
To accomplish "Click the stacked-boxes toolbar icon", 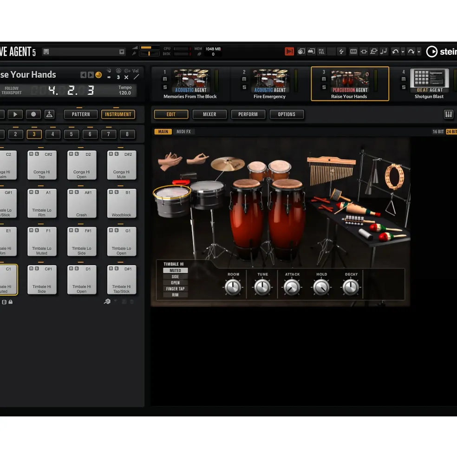I will [x=373, y=52].
